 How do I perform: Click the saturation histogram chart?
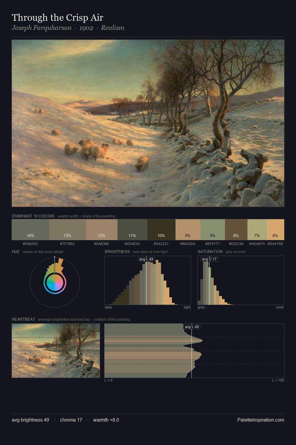pyautogui.click(x=241, y=280)
